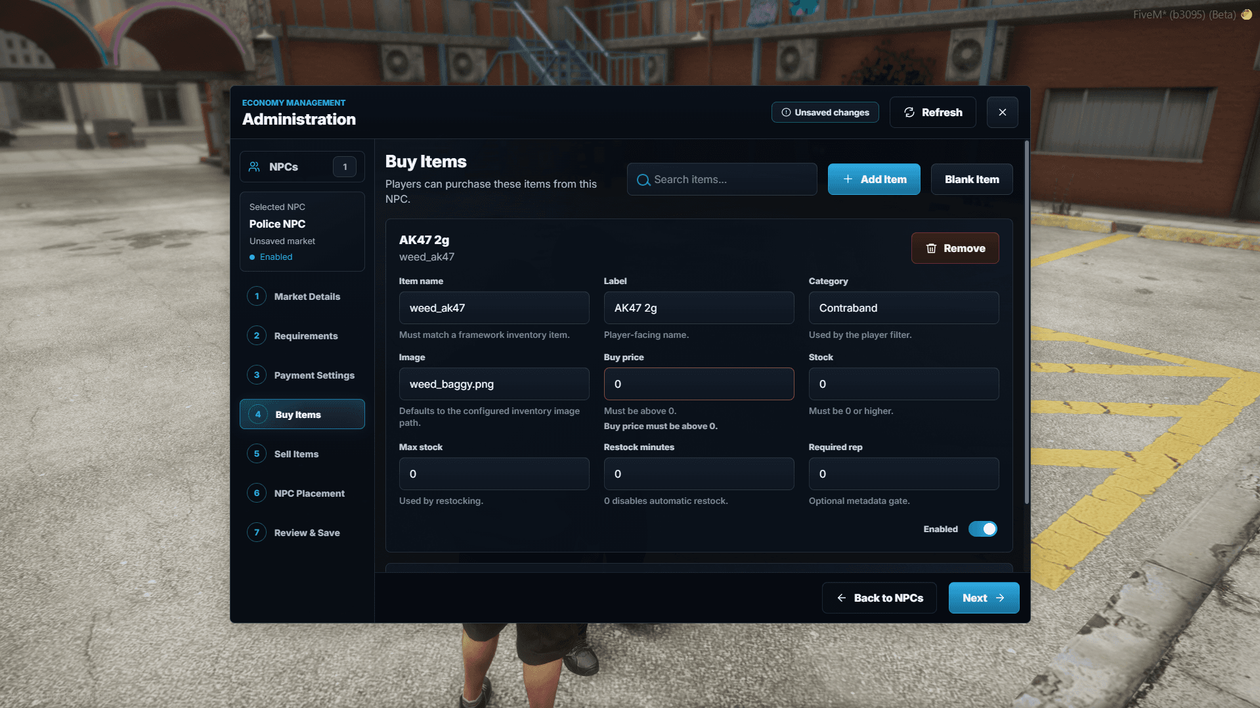
Task: Toggle the Enabled switch for AK47 2g
Action: [982, 529]
